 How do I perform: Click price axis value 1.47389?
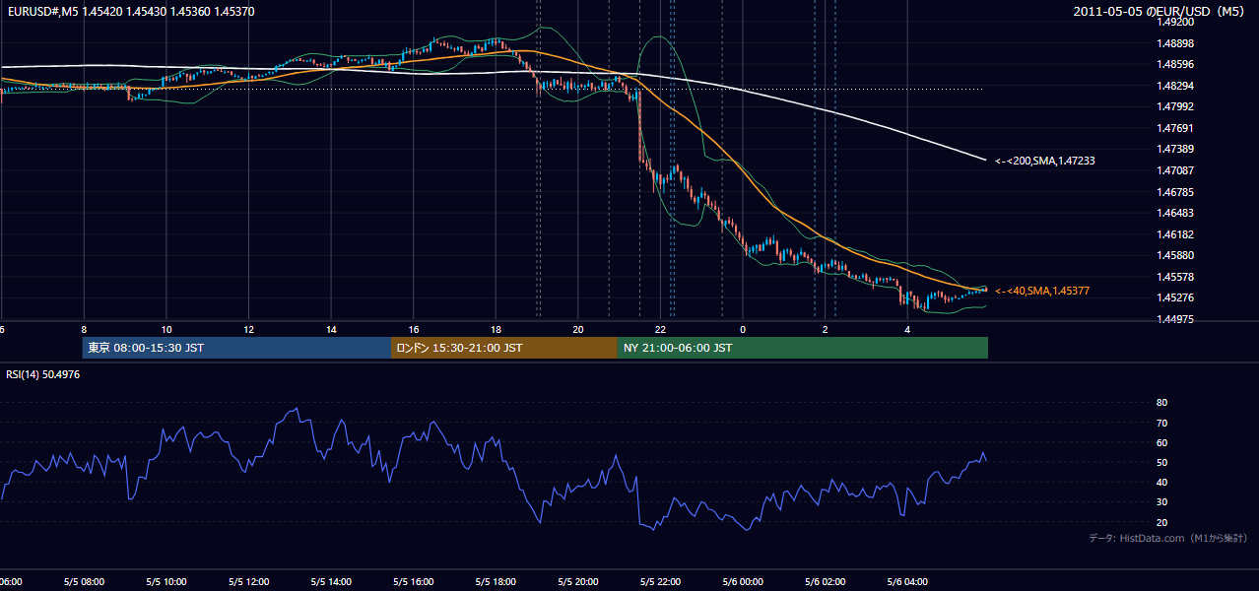click(x=1175, y=149)
